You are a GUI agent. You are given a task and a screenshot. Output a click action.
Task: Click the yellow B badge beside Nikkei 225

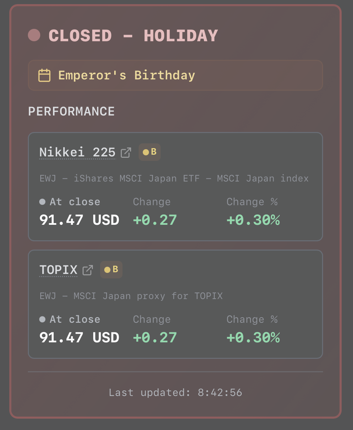[x=150, y=152]
